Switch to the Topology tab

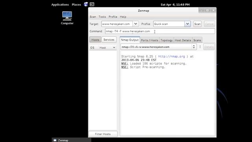tap(166, 40)
